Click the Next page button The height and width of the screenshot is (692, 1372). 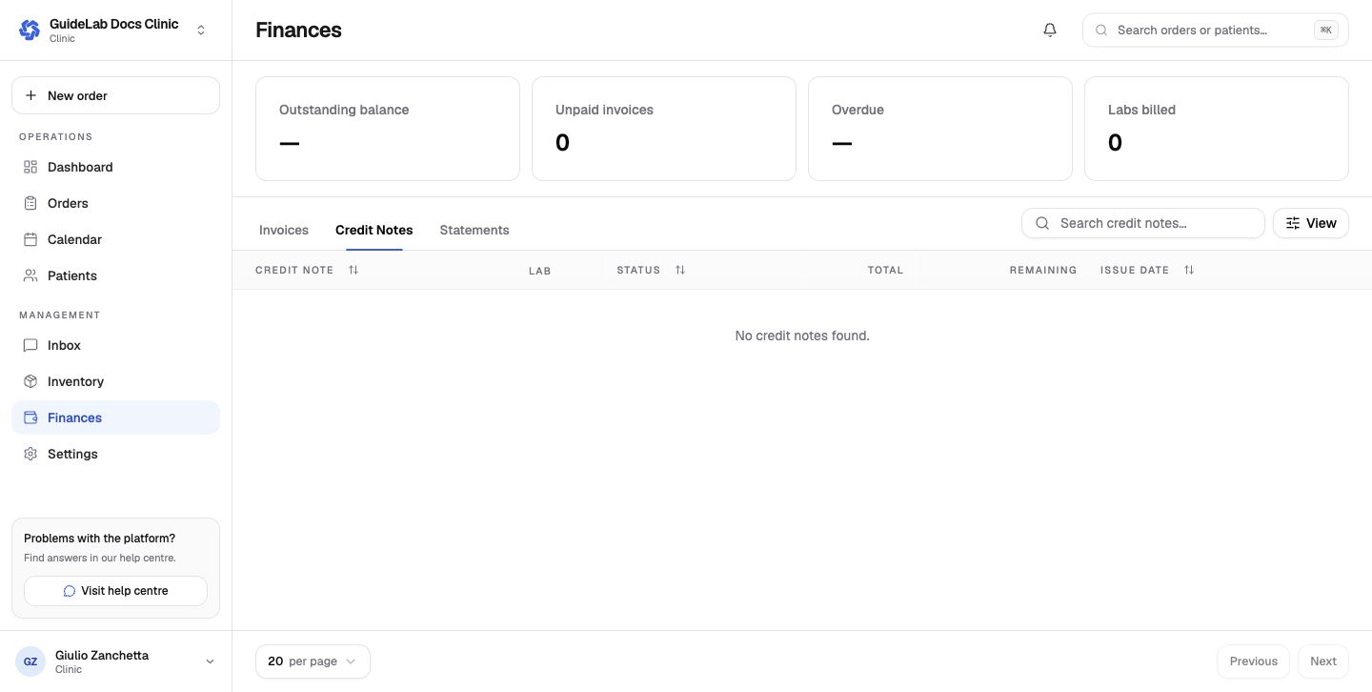1323,661
